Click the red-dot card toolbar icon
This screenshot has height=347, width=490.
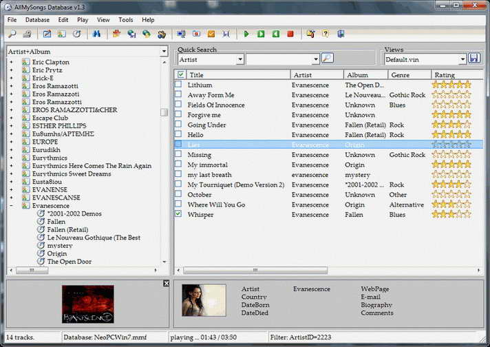(196, 34)
